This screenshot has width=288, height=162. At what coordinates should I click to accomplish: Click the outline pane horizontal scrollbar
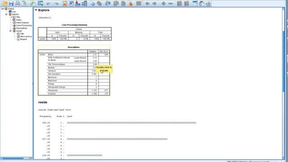[x=16, y=158]
